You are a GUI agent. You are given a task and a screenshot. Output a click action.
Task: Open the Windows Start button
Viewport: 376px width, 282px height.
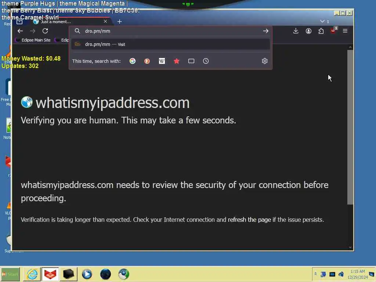[x=10, y=274]
